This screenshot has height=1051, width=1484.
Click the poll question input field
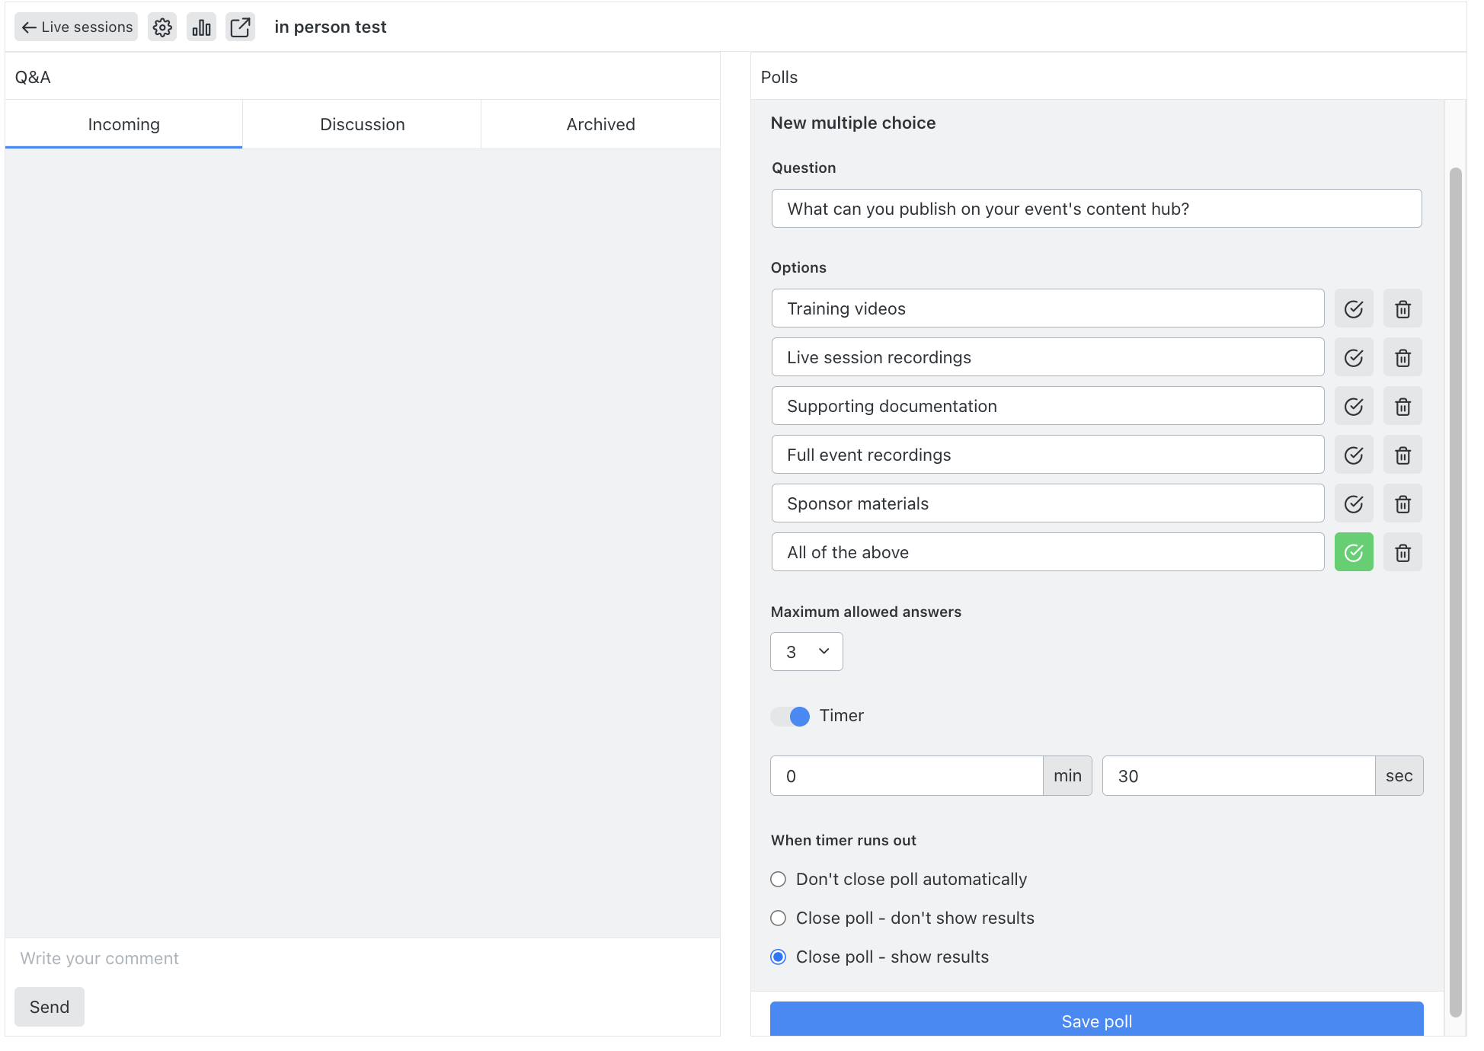click(x=1096, y=208)
